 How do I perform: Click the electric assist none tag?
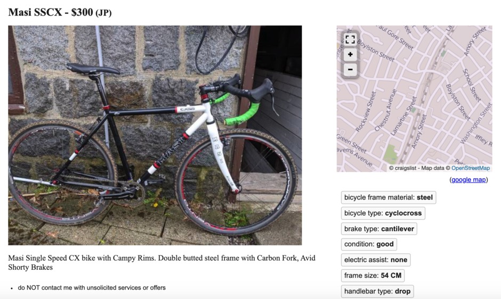pos(376,260)
